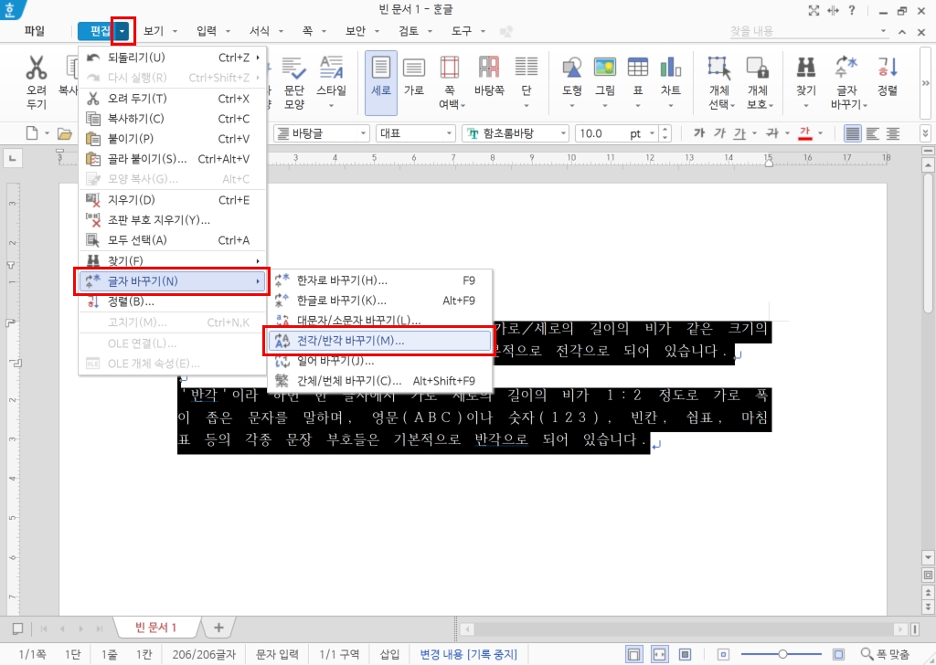Open font size 10.0 pt dropdown
The image size is (936, 665).
[x=652, y=133]
